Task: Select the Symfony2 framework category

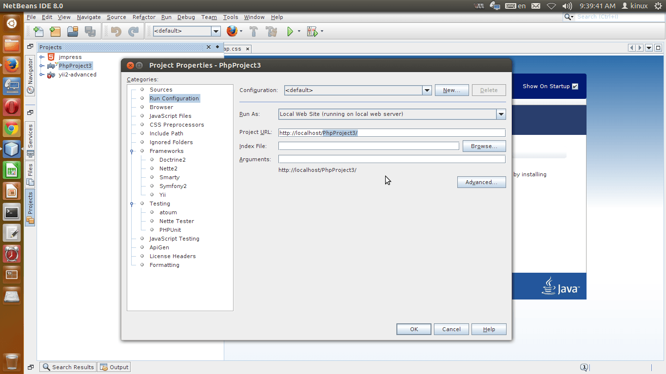Action: coord(173,186)
